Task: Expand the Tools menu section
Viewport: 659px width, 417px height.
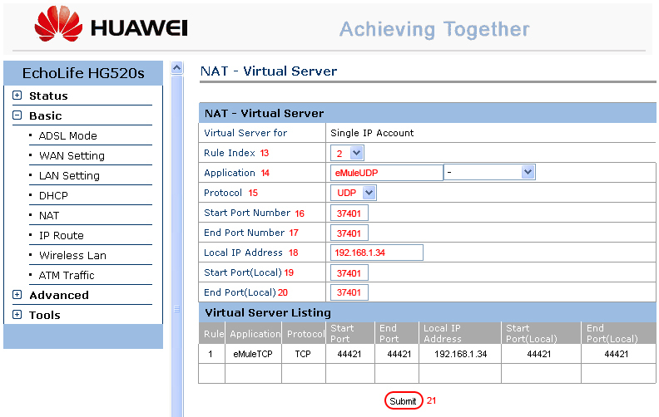Action: click(x=17, y=314)
